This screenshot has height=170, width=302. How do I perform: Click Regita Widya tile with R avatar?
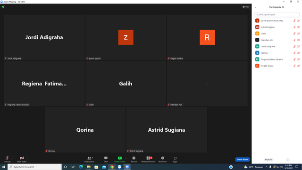(207, 37)
